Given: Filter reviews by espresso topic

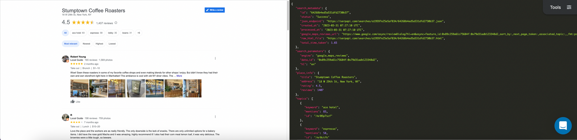Looking at the screenshot, I should click(96, 33).
